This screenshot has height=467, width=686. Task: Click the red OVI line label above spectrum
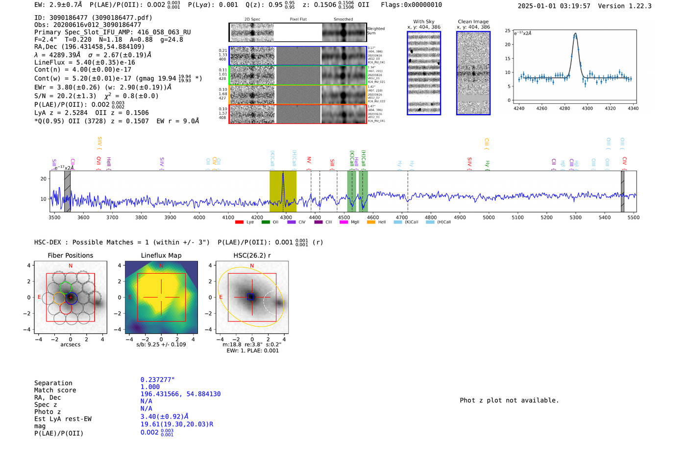click(x=98, y=162)
